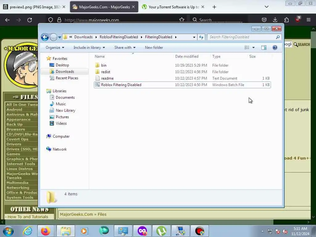The height and width of the screenshot is (237, 316).
Task: Click the New folder button
Action: [x=154, y=48]
